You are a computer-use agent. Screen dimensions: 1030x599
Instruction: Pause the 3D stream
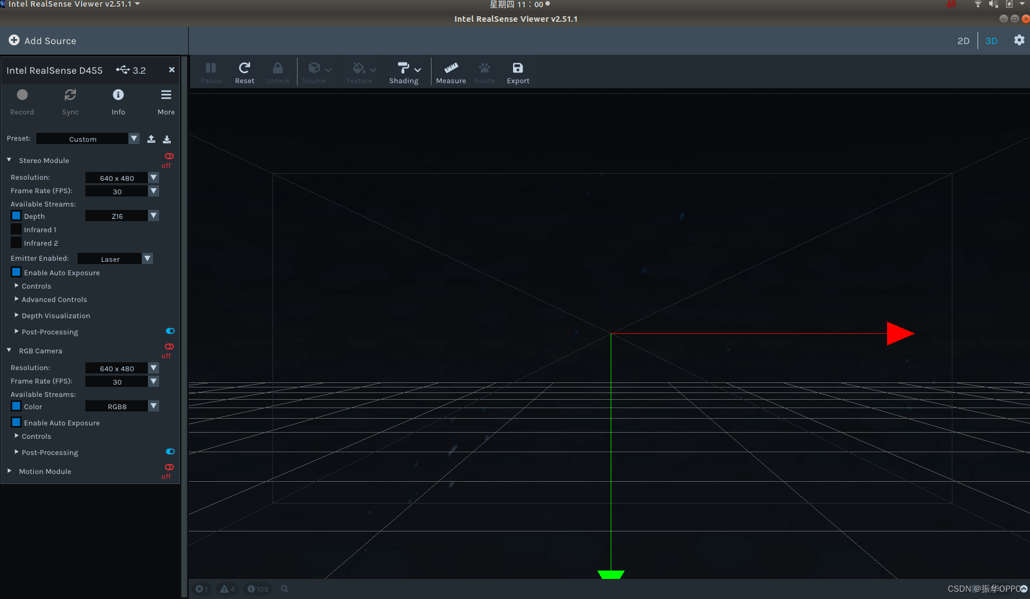pos(211,73)
